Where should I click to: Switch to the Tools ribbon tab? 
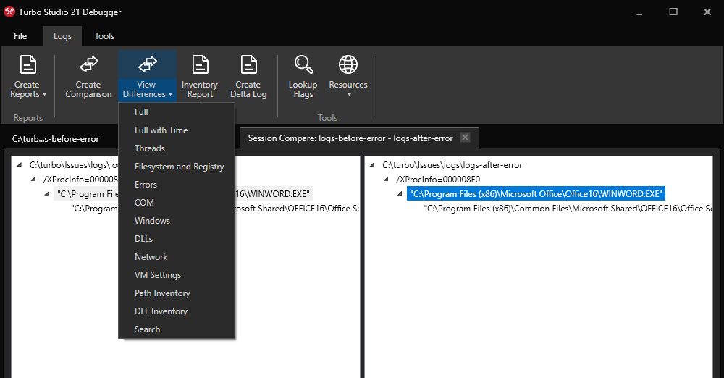[x=104, y=36]
